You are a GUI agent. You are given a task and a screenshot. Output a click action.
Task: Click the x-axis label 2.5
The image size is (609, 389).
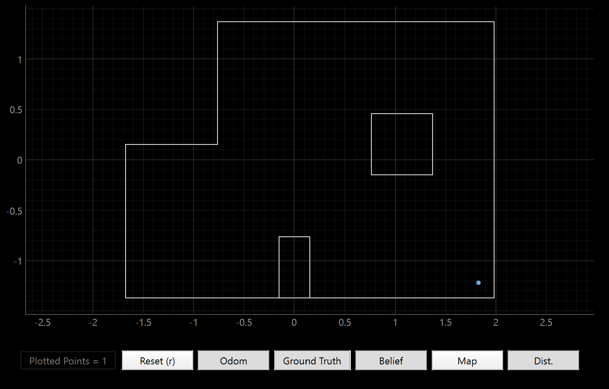tap(546, 323)
